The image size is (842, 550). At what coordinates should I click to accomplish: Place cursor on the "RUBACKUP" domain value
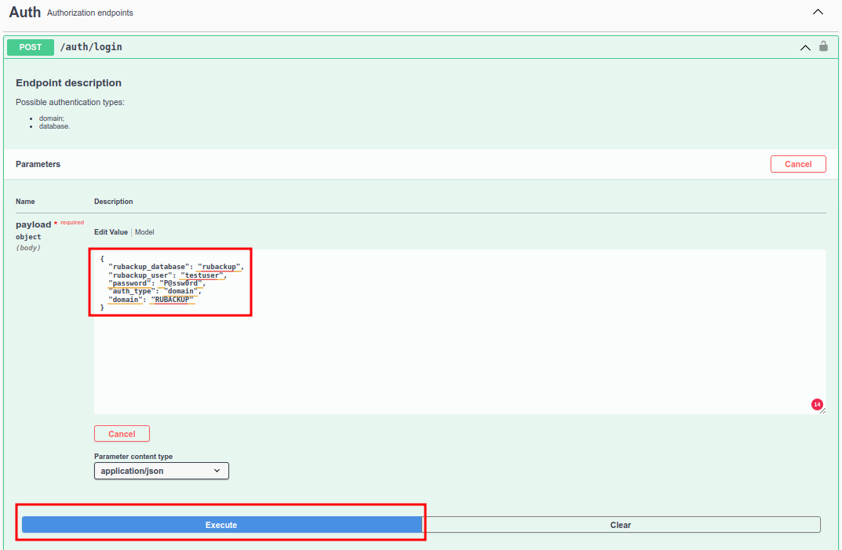[x=172, y=300]
